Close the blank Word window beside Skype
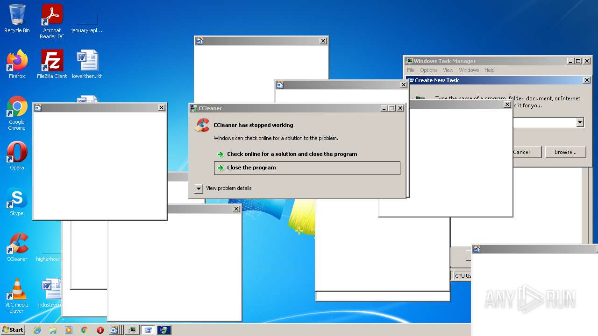 pos(162,108)
